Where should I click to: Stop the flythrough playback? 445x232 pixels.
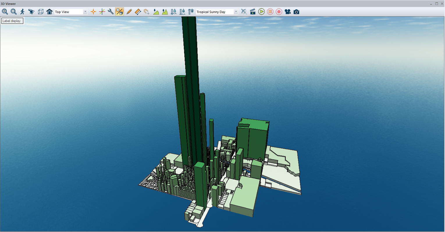pos(270,12)
